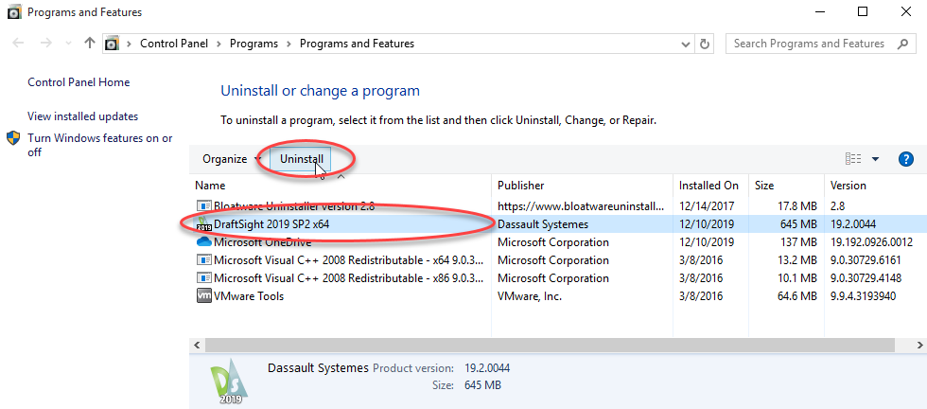Click the Back navigation arrow
This screenshot has height=409, width=927.
(x=18, y=44)
